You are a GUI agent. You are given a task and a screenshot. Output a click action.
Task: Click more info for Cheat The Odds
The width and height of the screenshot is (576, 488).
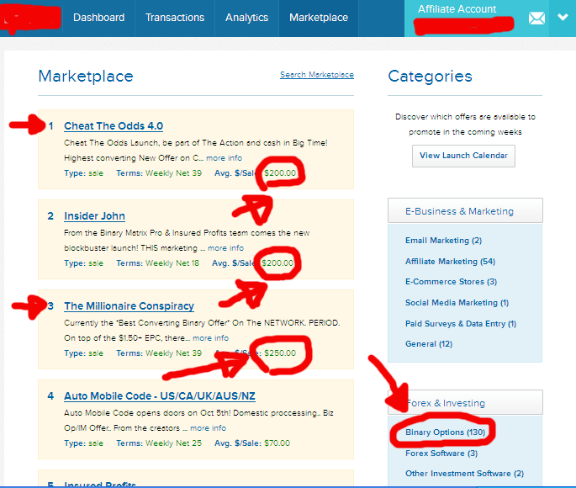[x=224, y=158]
